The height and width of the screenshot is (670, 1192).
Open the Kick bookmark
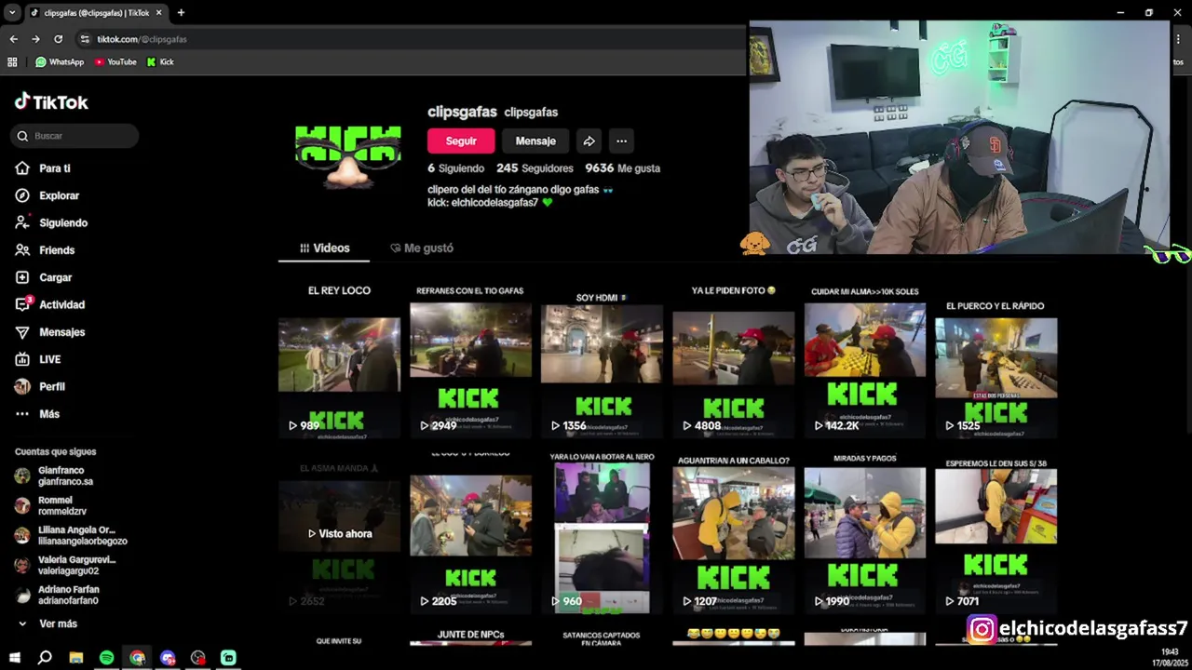point(160,62)
